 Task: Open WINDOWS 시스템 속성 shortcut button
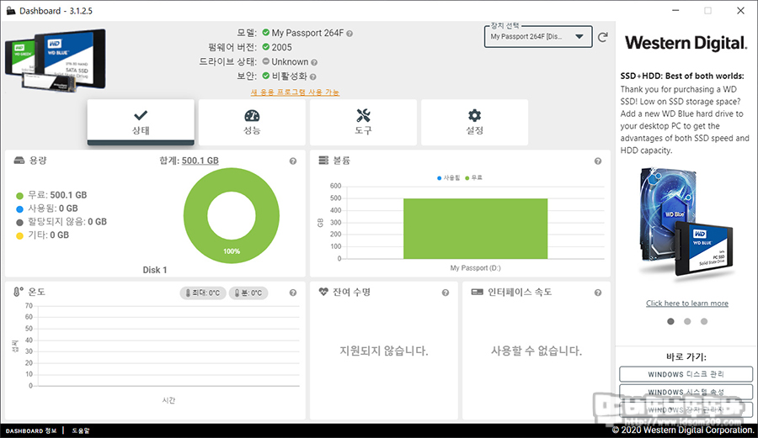tap(686, 392)
